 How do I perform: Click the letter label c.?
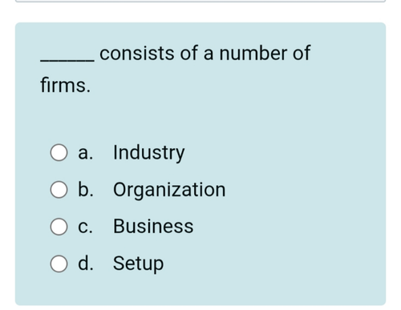[85, 227]
